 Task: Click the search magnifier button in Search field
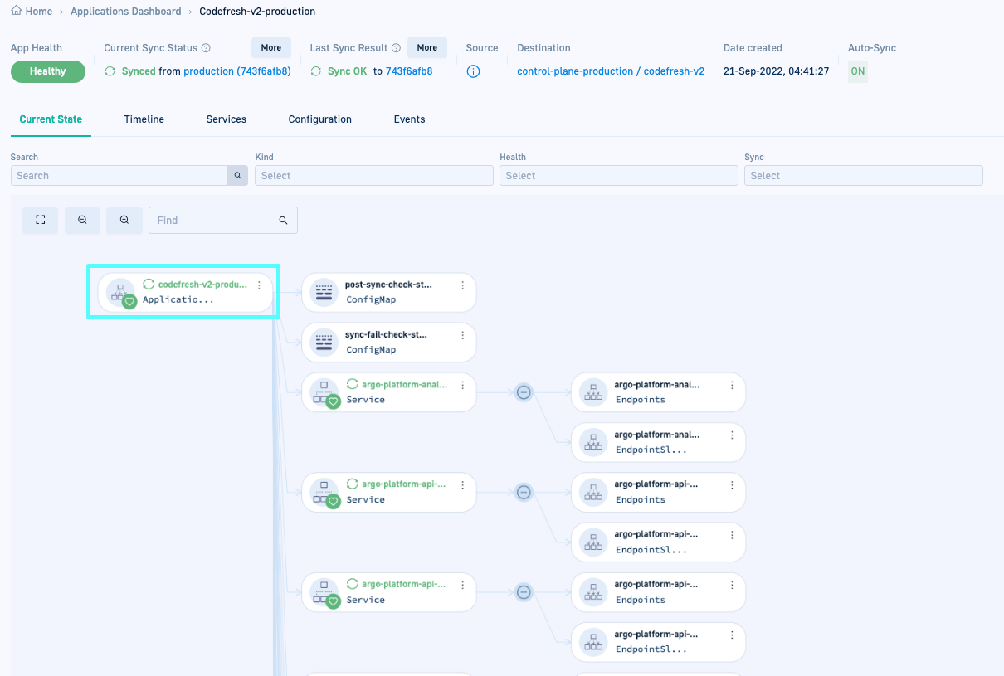(238, 176)
